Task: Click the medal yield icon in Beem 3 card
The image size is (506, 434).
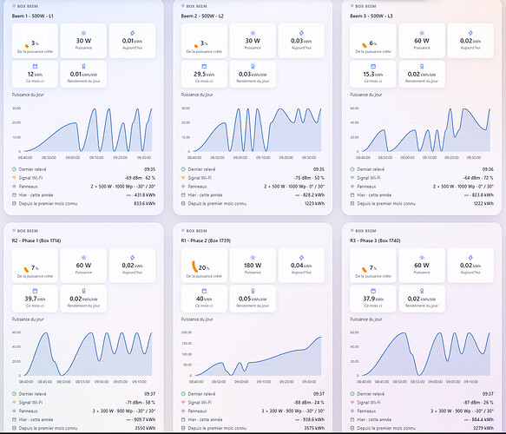Action: (422, 66)
